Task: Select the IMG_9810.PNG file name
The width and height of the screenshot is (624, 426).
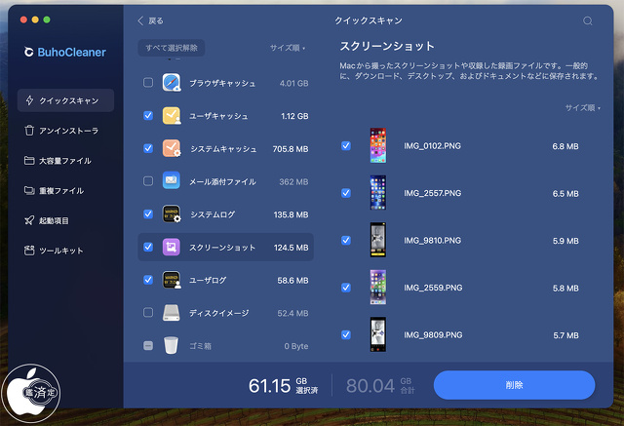Action: click(x=432, y=240)
